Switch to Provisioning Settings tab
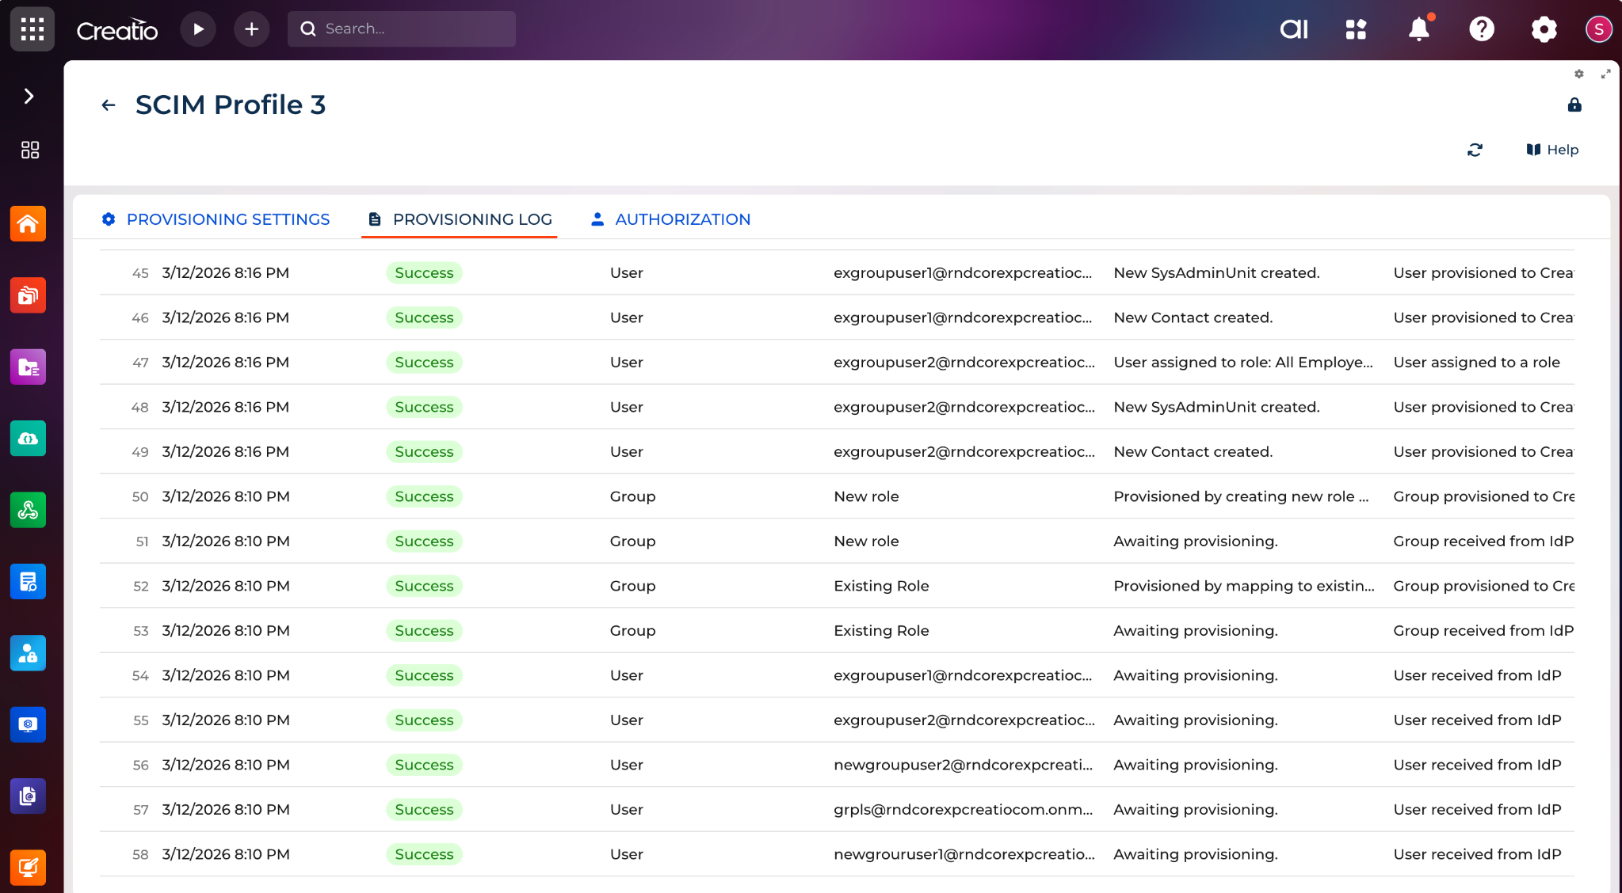Image resolution: width=1622 pixels, height=893 pixels. [x=216, y=219]
